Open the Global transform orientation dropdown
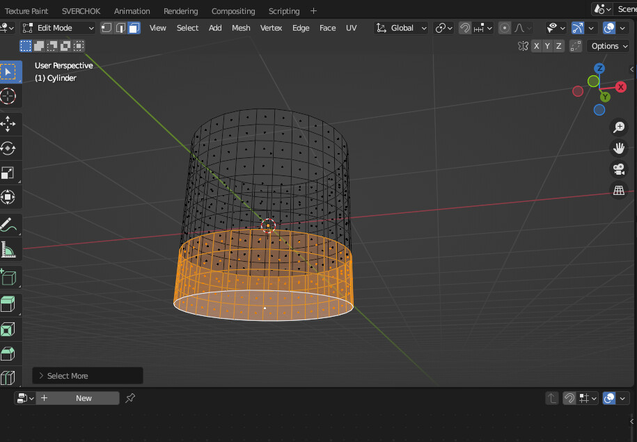 coord(401,28)
